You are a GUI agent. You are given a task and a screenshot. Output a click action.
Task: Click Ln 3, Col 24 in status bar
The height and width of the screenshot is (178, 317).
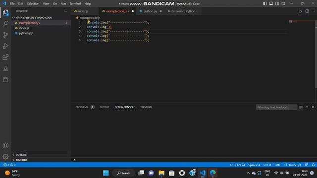237,165
